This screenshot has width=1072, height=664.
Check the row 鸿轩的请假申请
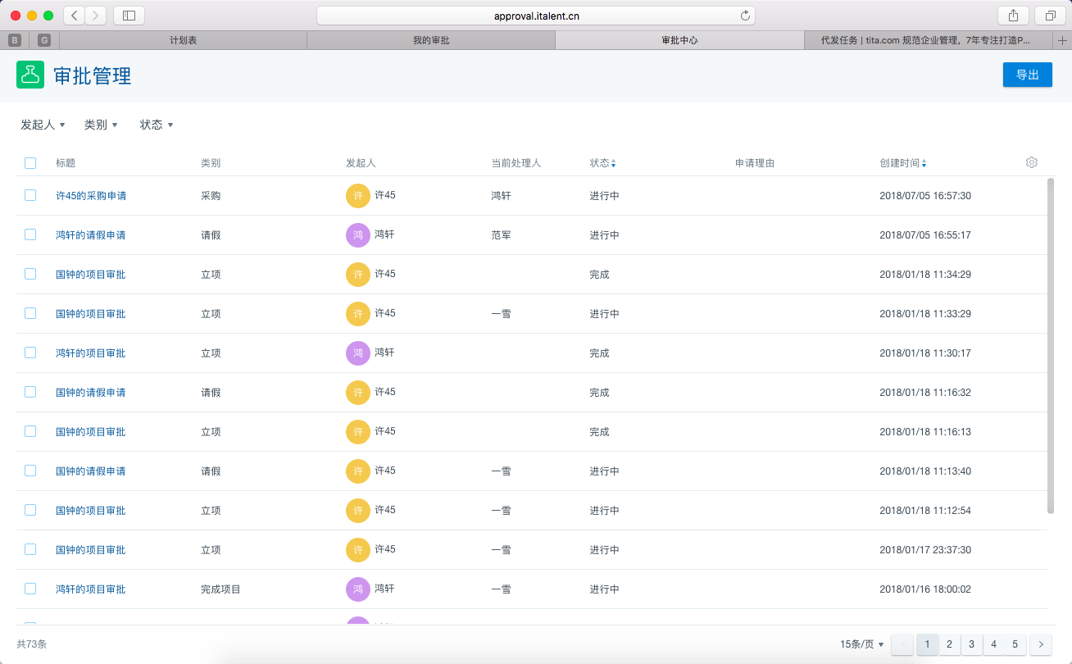(x=30, y=234)
